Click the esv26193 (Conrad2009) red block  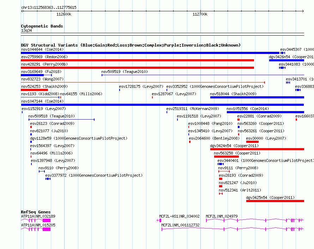(x=221, y=179)
